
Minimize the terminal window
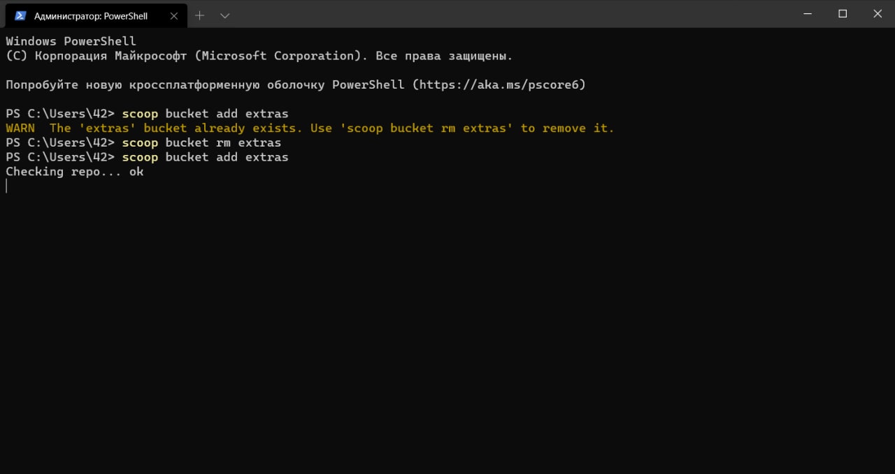pyautogui.click(x=808, y=14)
